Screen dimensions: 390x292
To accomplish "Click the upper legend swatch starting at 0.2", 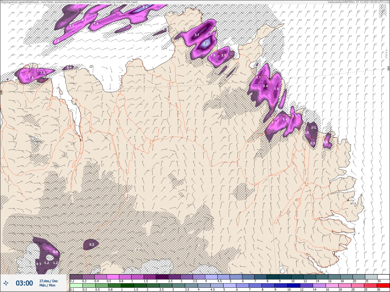I will coord(76,277).
